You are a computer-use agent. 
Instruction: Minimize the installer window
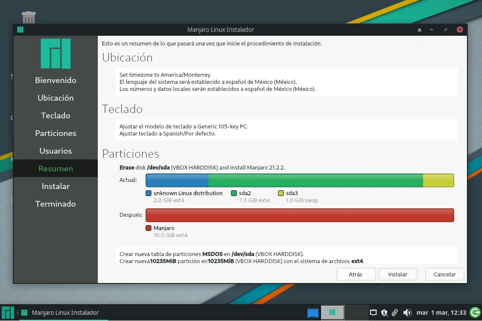tap(432, 30)
